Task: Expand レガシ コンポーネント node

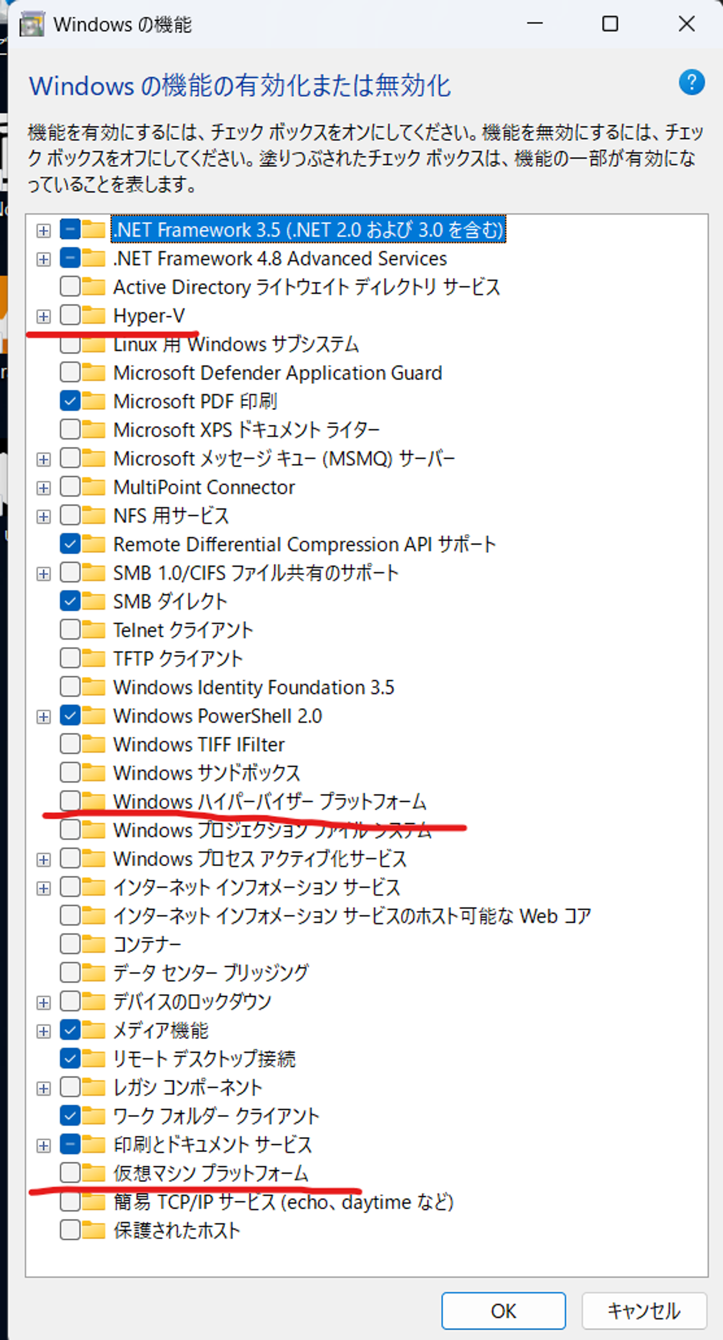Action: (x=44, y=1088)
